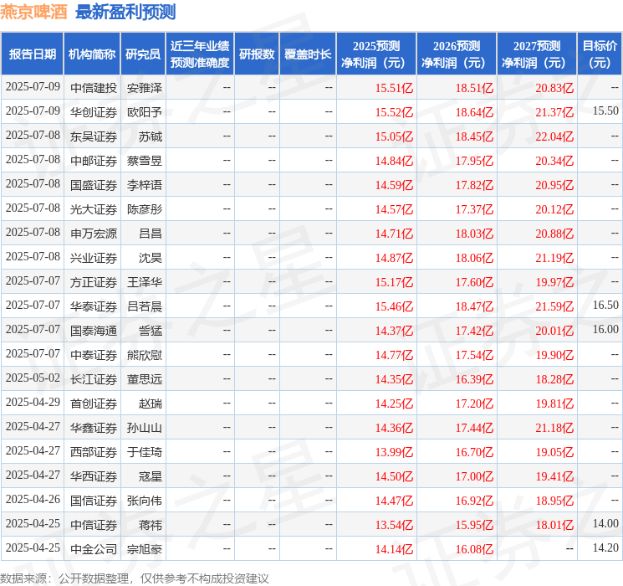Click analyst name 欧阳予

pos(144,112)
